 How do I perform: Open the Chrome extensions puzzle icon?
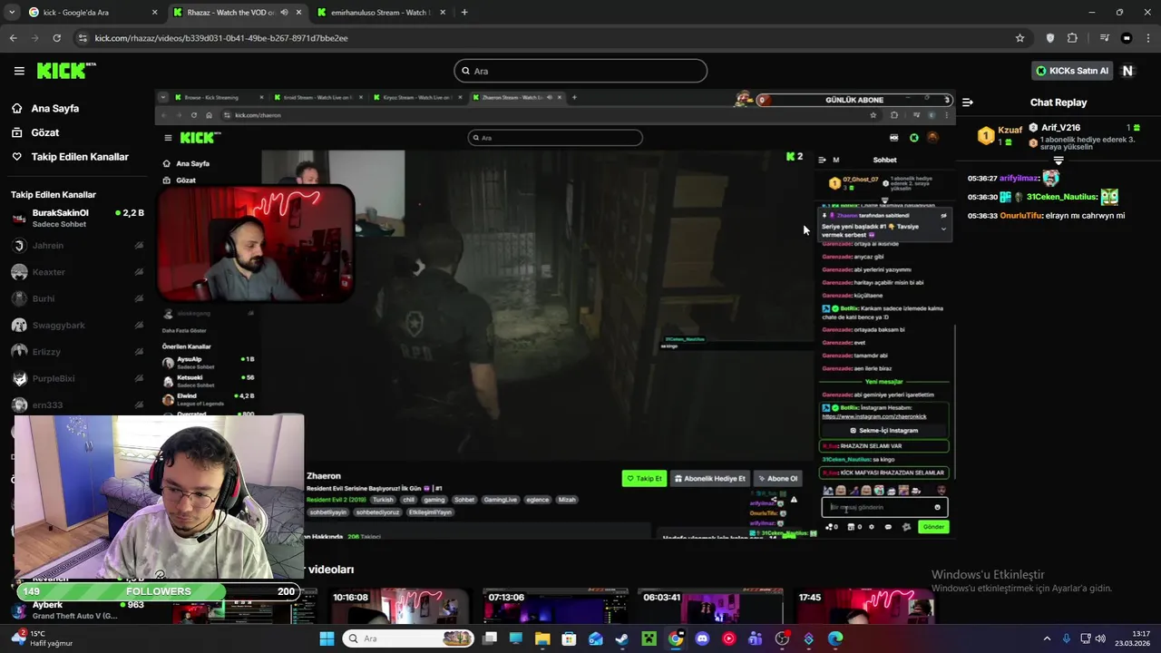click(1072, 38)
